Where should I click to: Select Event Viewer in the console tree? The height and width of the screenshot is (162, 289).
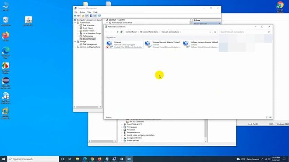tap(88, 28)
